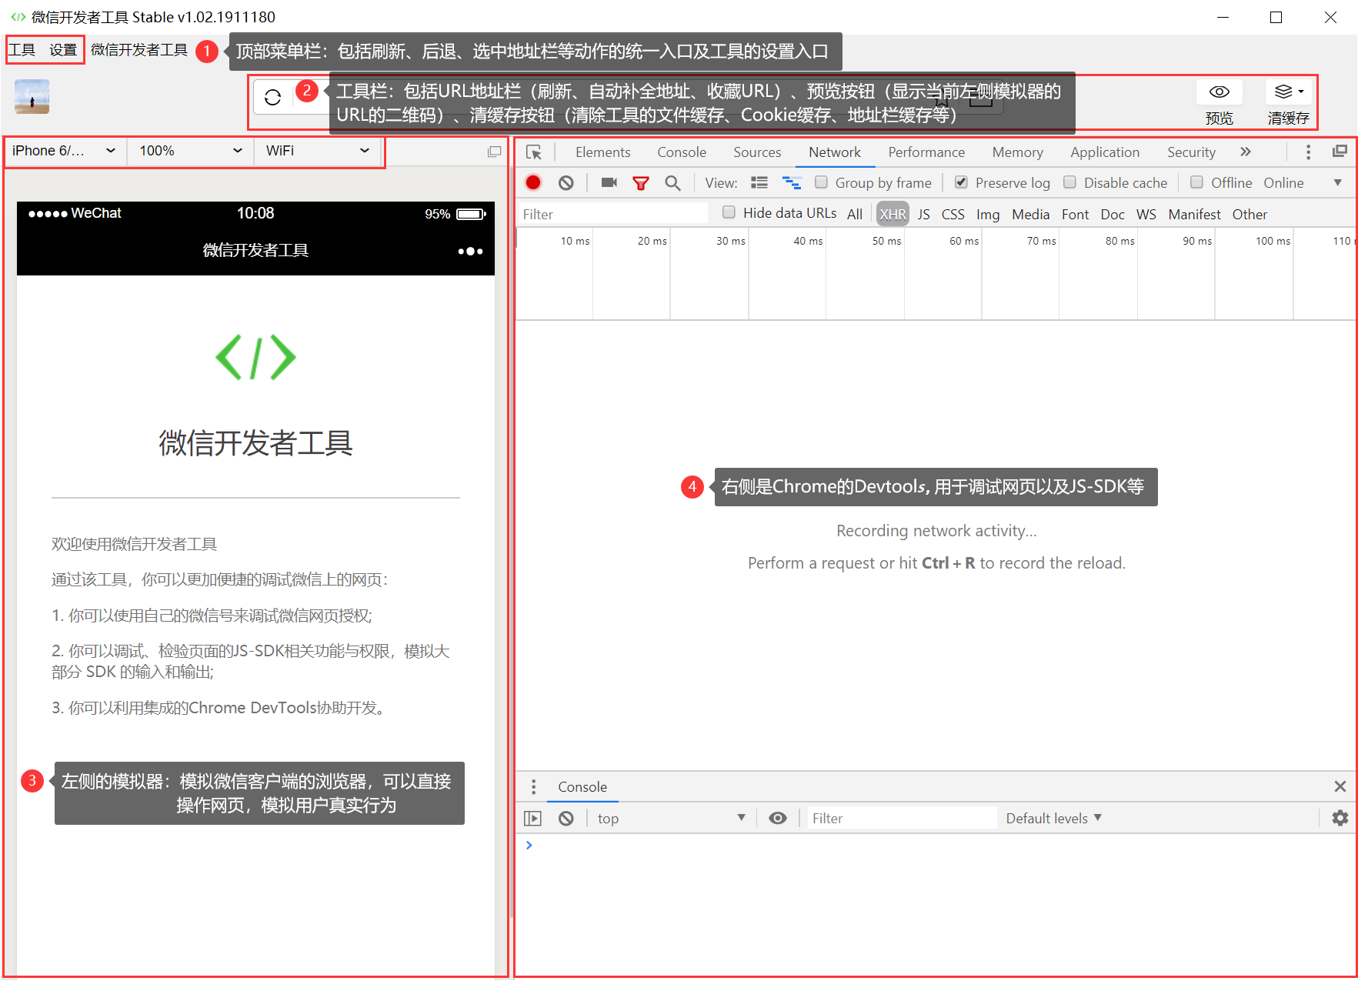Toggle the Group by frame checkbox
1358x981 pixels.
point(822,182)
